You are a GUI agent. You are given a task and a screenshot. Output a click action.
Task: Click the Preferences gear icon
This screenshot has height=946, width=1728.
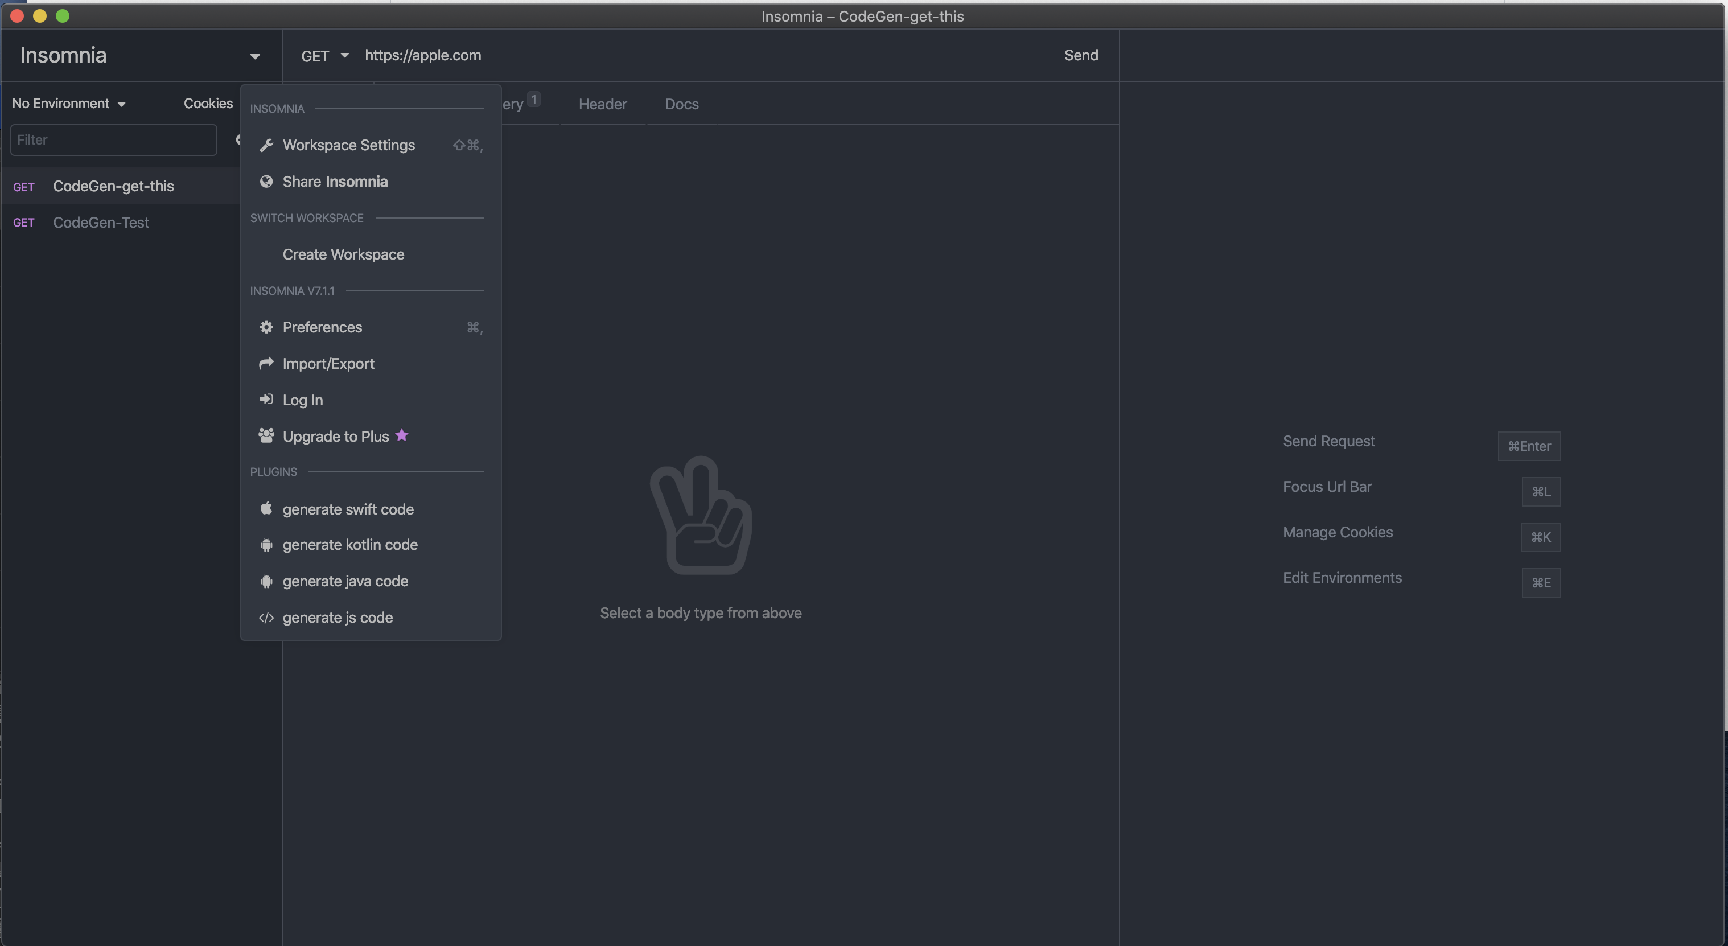coord(264,327)
